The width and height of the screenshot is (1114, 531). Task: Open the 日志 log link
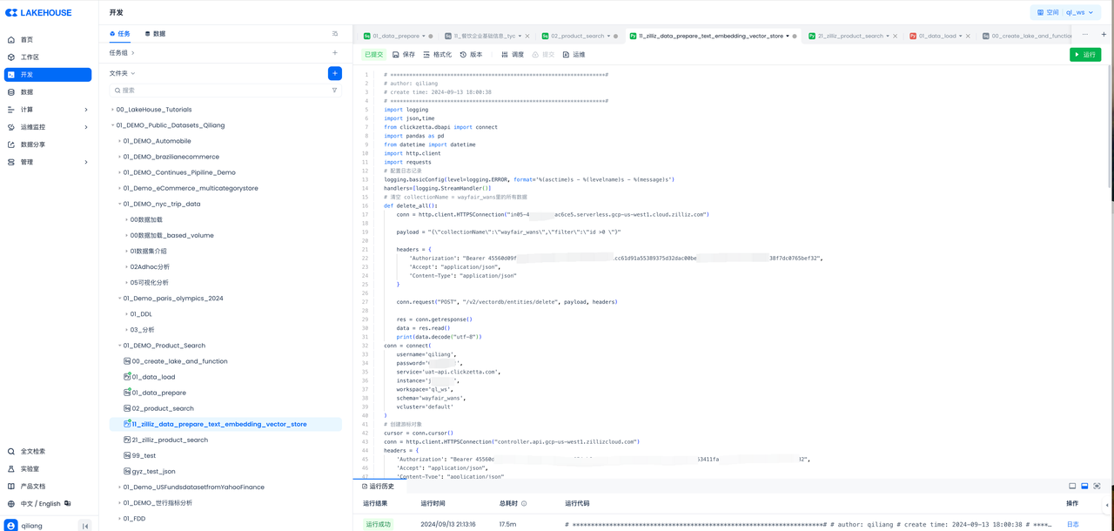tap(1072, 524)
